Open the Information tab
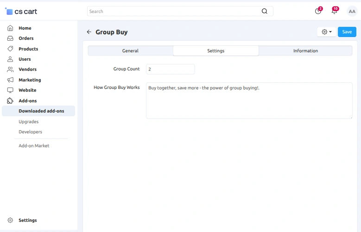 [305, 50]
